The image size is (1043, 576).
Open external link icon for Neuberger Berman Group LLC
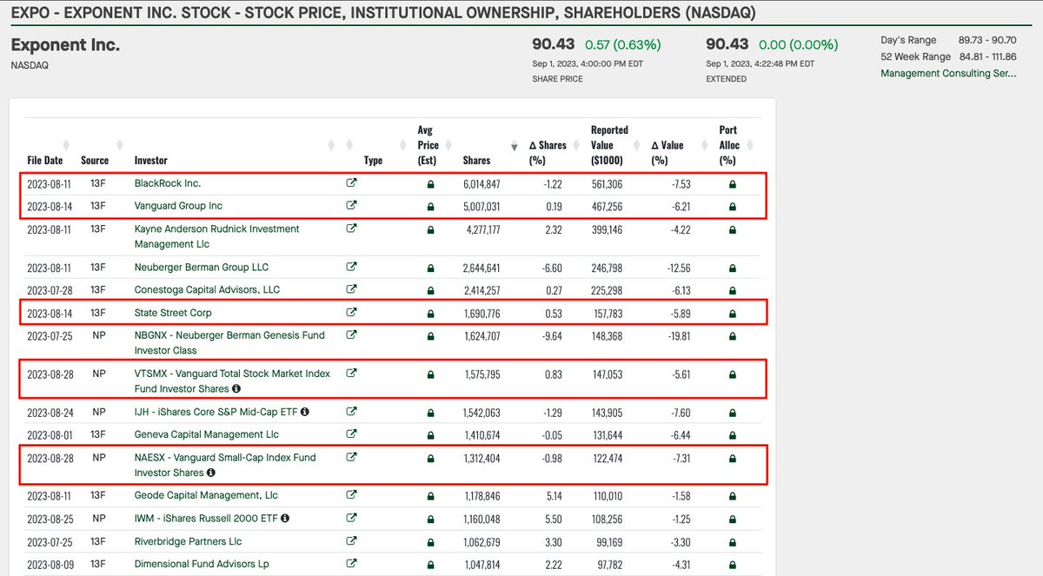click(351, 267)
